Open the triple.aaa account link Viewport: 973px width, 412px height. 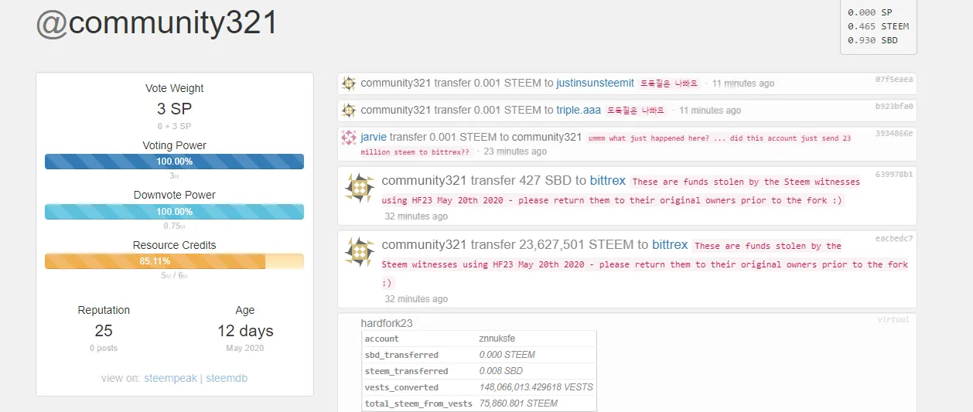578,110
